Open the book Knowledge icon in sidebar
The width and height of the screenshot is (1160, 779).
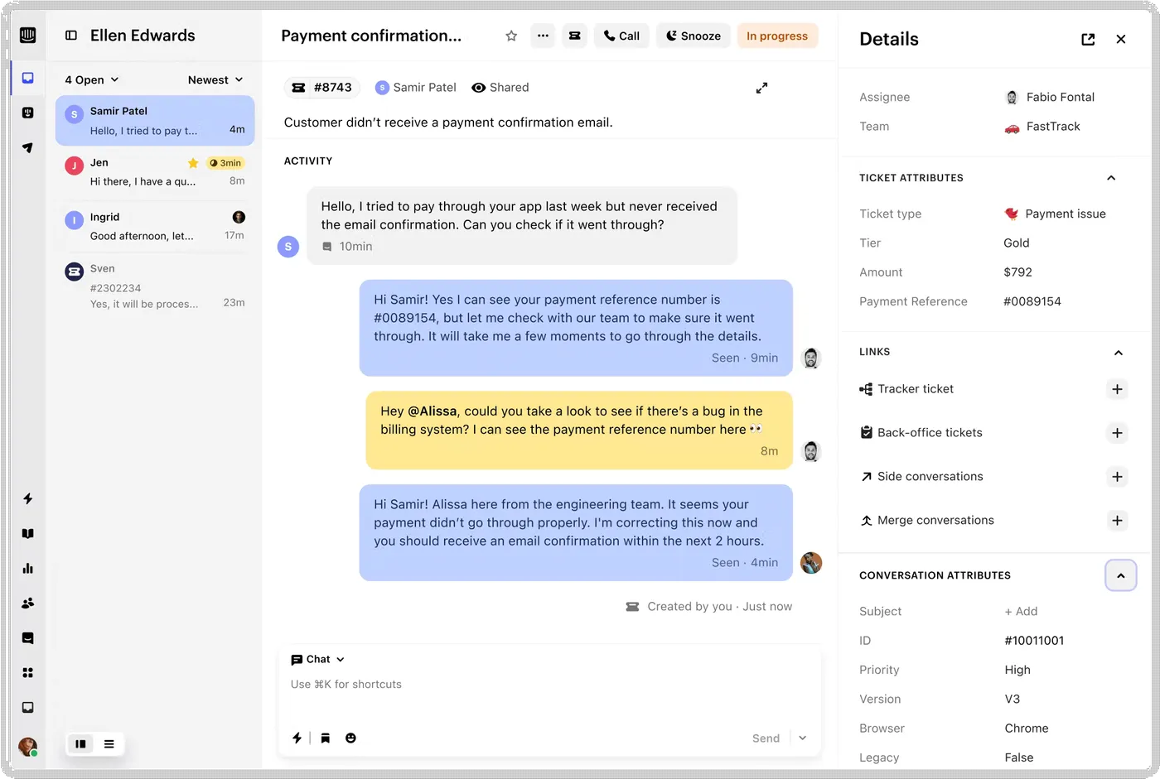coord(27,533)
